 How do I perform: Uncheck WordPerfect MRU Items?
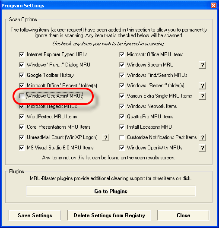coord(22,117)
